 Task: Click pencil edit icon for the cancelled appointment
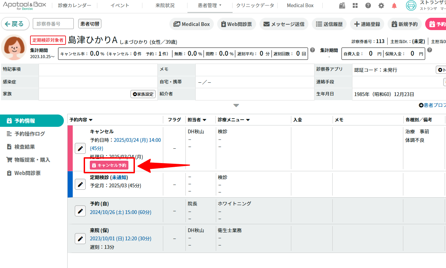click(x=80, y=148)
